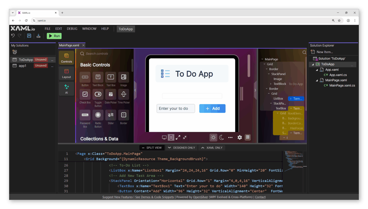Collapse the StackPanel node above Image
This screenshot has width=368, height=209.
pyautogui.click(x=269, y=74)
